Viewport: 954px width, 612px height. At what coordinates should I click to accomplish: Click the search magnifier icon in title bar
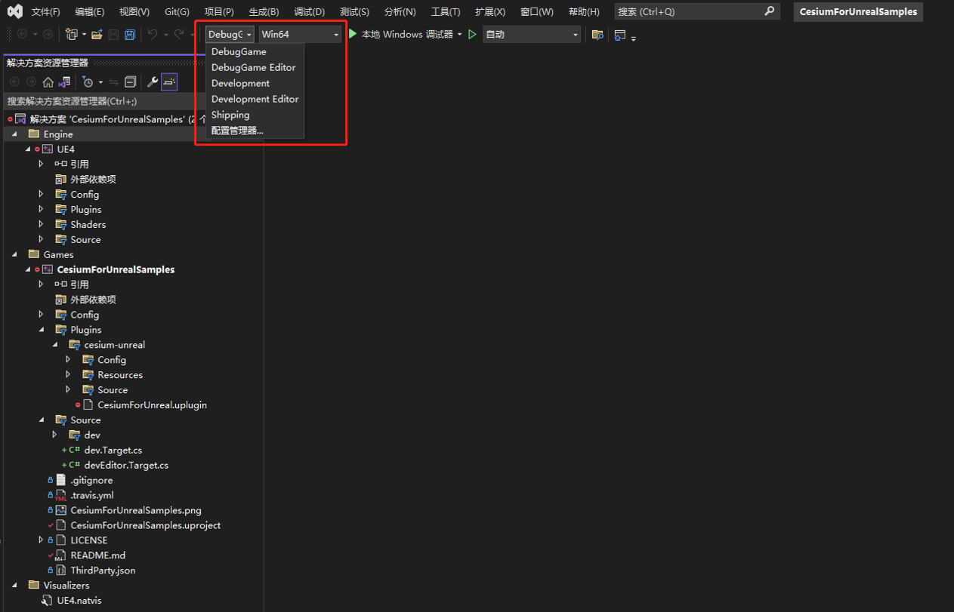tap(770, 11)
